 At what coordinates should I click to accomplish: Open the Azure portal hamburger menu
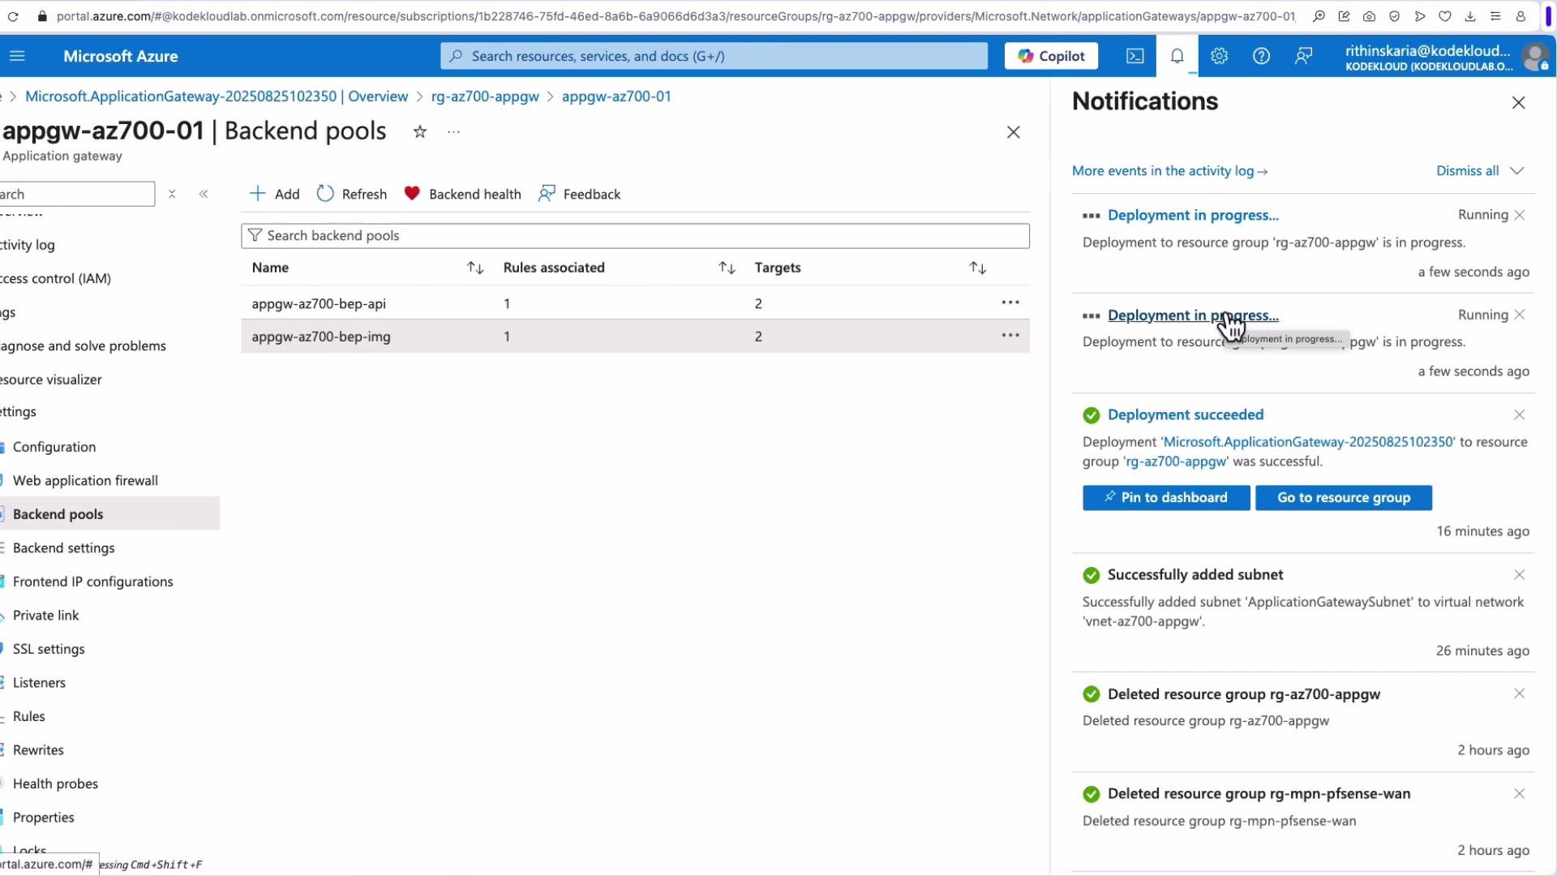point(17,56)
